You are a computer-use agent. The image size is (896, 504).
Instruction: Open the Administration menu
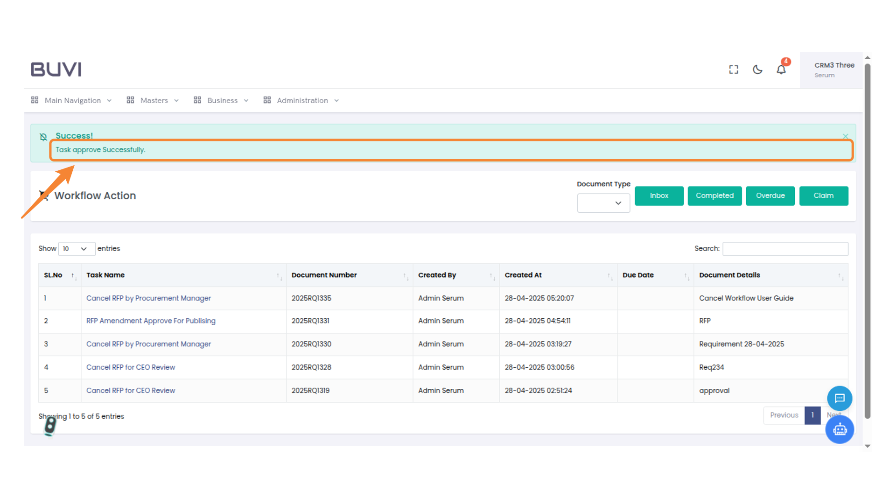click(301, 100)
